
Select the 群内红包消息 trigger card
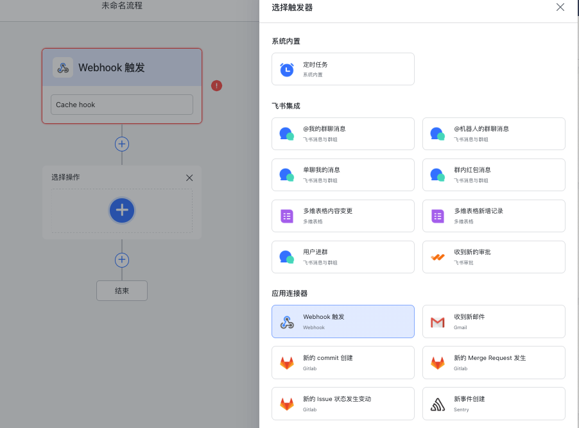coord(494,175)
